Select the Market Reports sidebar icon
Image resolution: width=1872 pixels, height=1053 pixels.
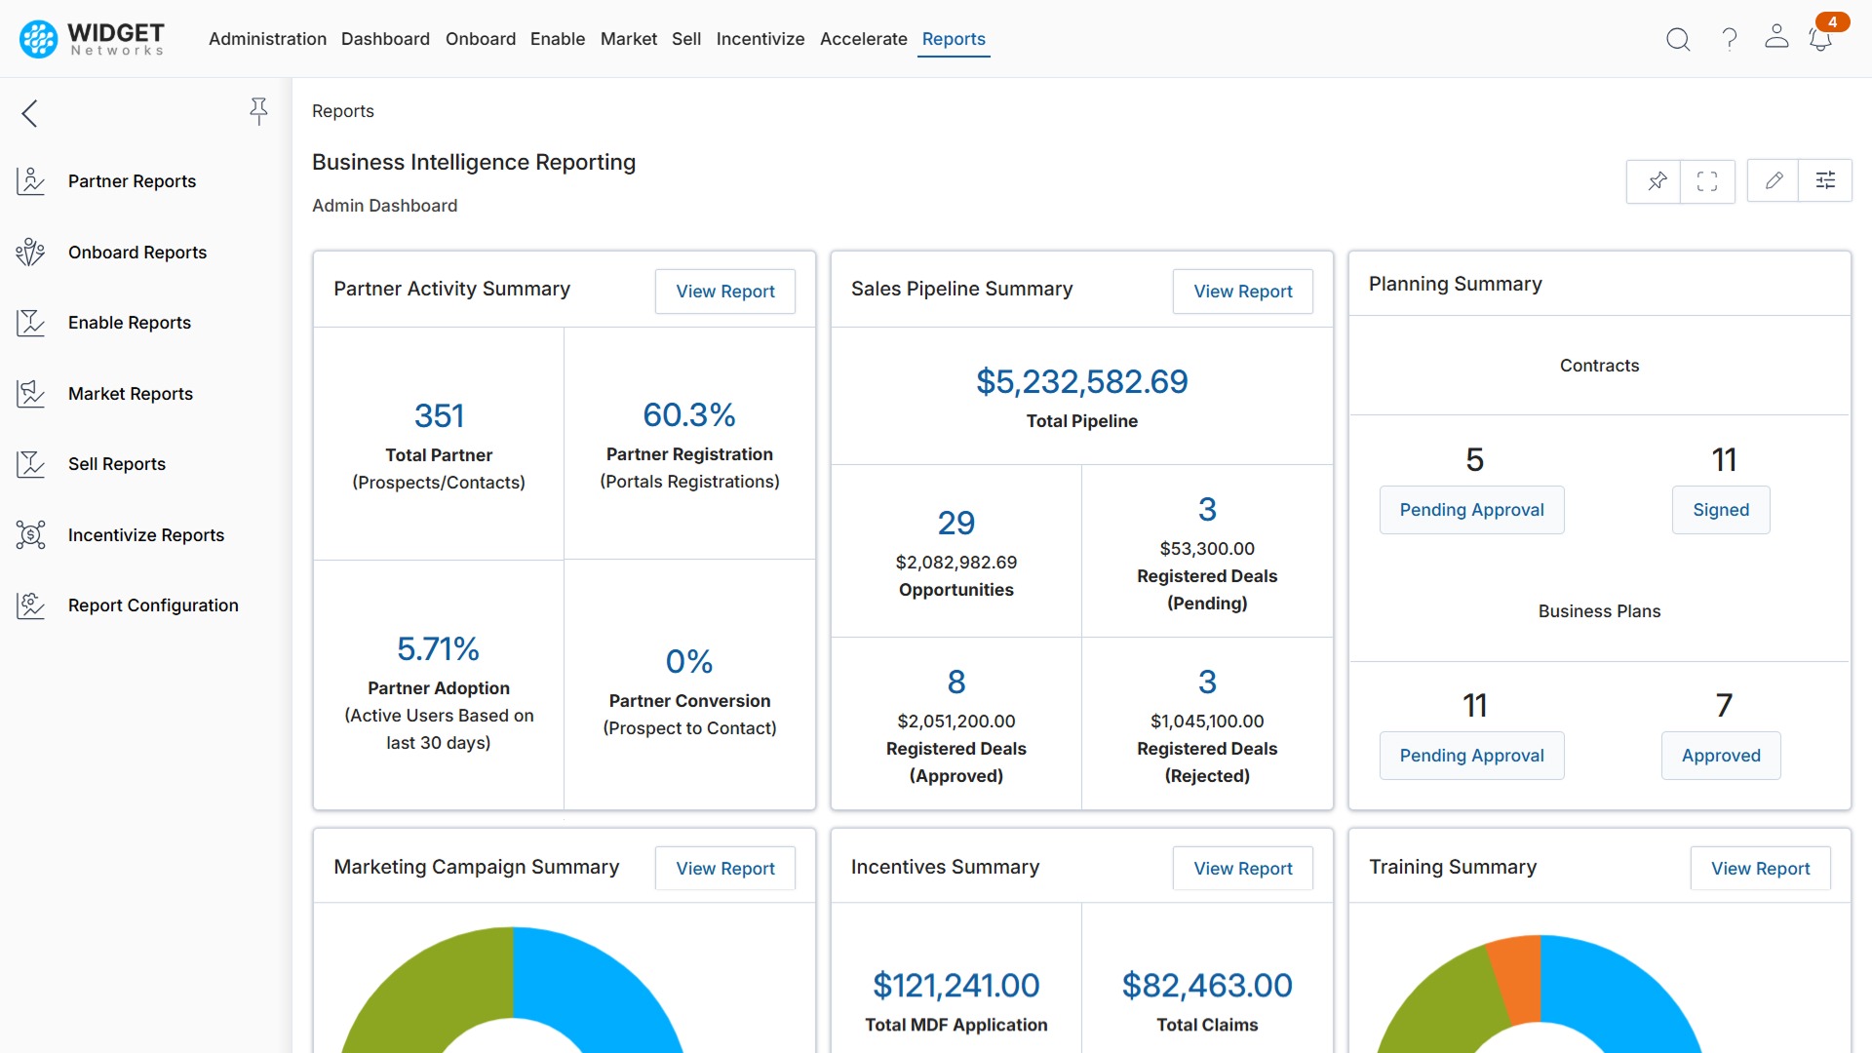pos(30,393)
